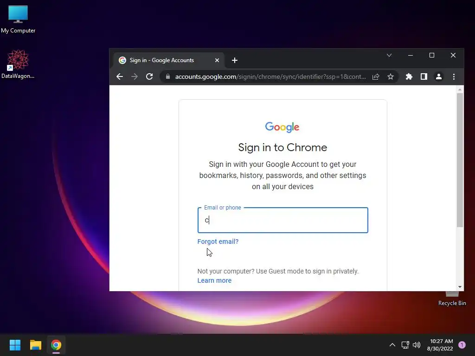Close the Sign in - Google Accounts tab
Screen dimensions: 475x356
(217, 60)
